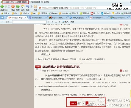Click the find text input field
131x108 pixels.
coord(29,22)
